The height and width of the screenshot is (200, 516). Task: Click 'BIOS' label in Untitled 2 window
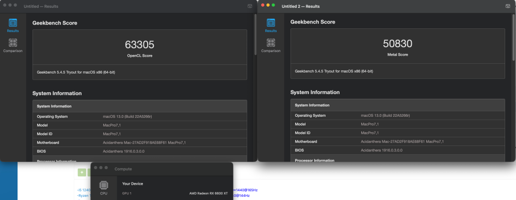[299, 150]
